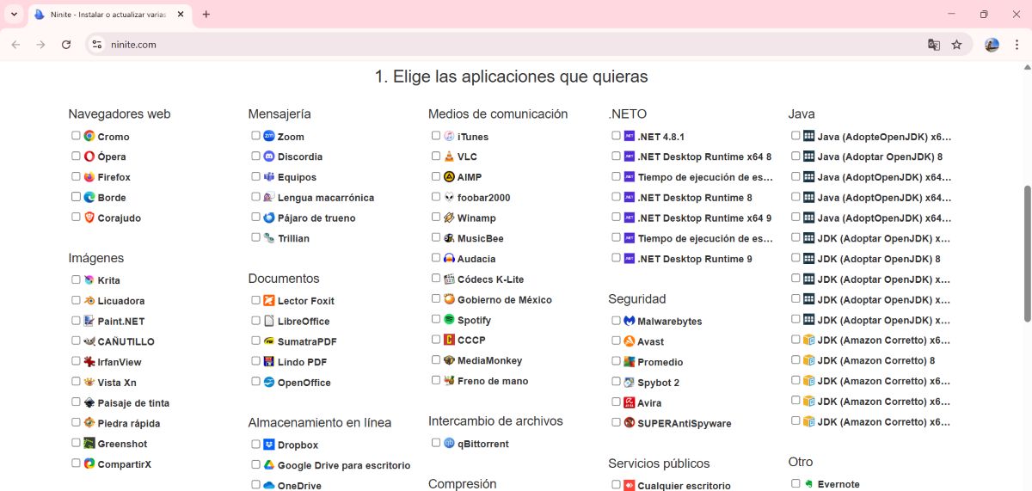Click the Zoom app icon

tap(268, 136)
